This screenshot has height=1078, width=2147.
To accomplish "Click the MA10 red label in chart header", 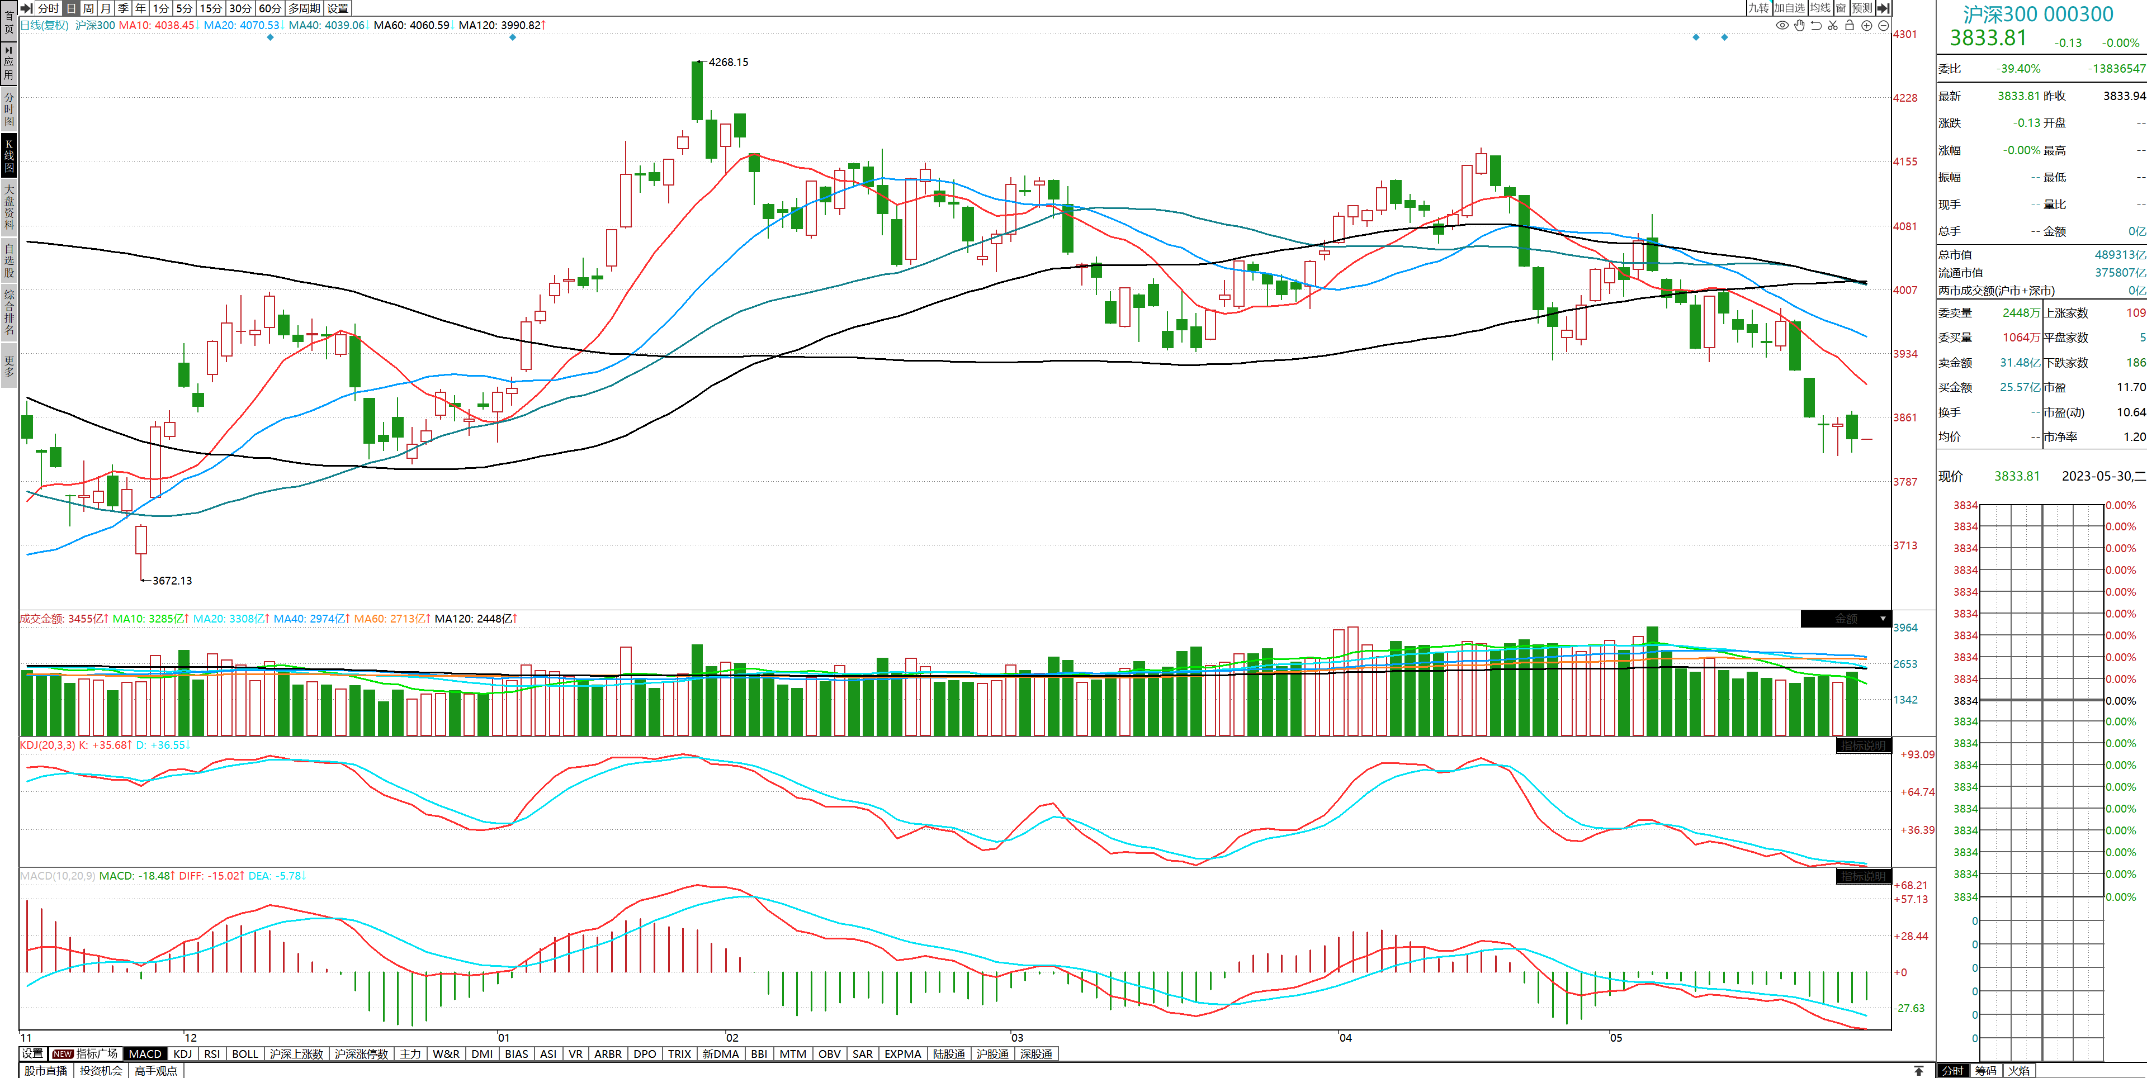I will click(x=156, y=25).
